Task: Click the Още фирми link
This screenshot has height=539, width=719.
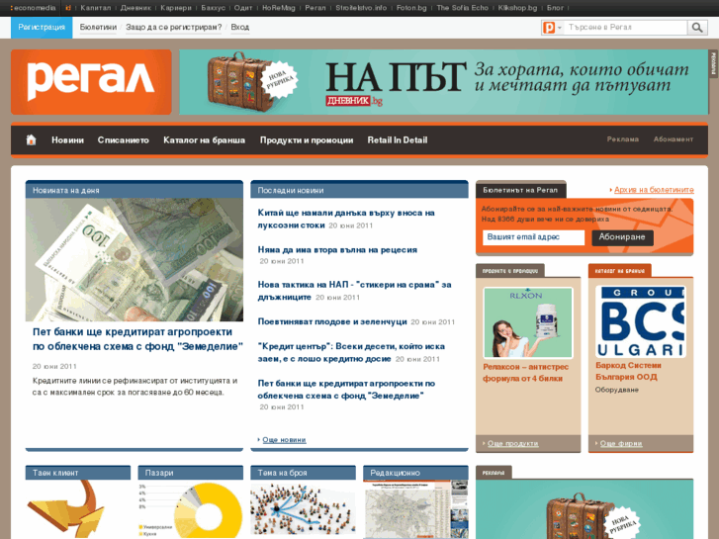Action: (621, 444)
